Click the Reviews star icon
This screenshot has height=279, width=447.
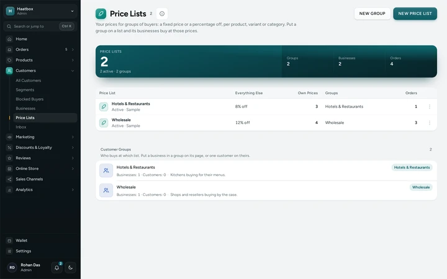[9, 158]
